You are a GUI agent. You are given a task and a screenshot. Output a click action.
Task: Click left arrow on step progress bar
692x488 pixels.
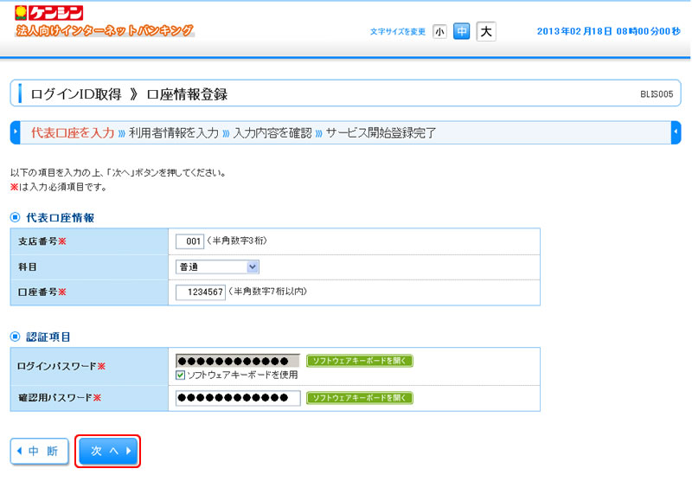point(15,132)
